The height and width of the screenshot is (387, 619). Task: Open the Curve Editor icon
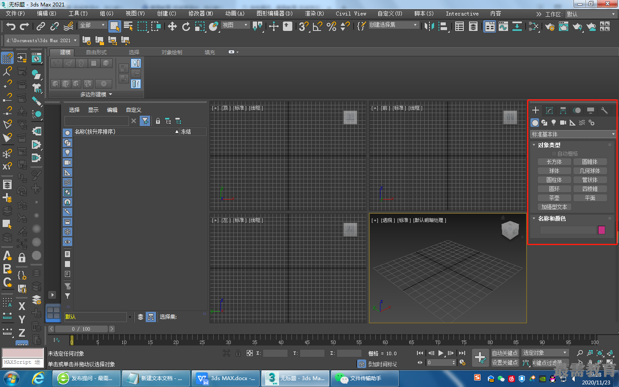click(503, 27)
